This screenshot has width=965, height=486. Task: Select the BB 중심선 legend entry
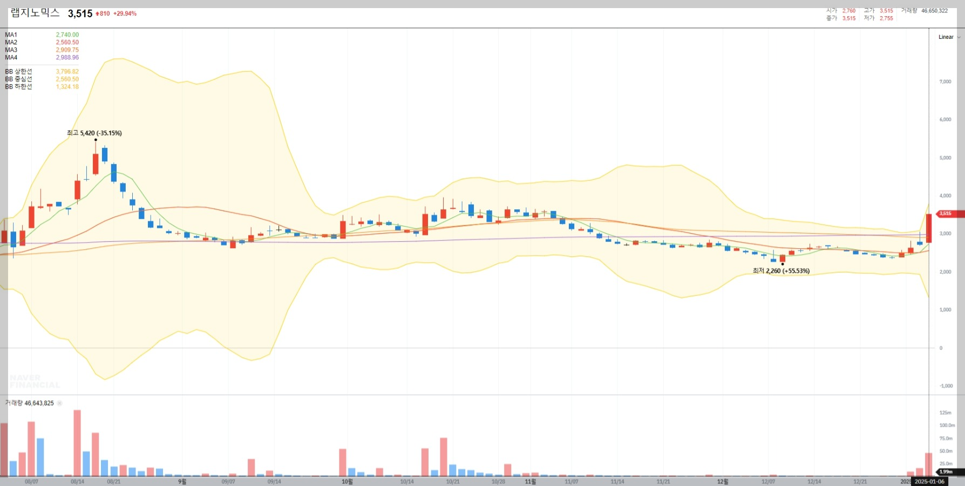(42, 79)
